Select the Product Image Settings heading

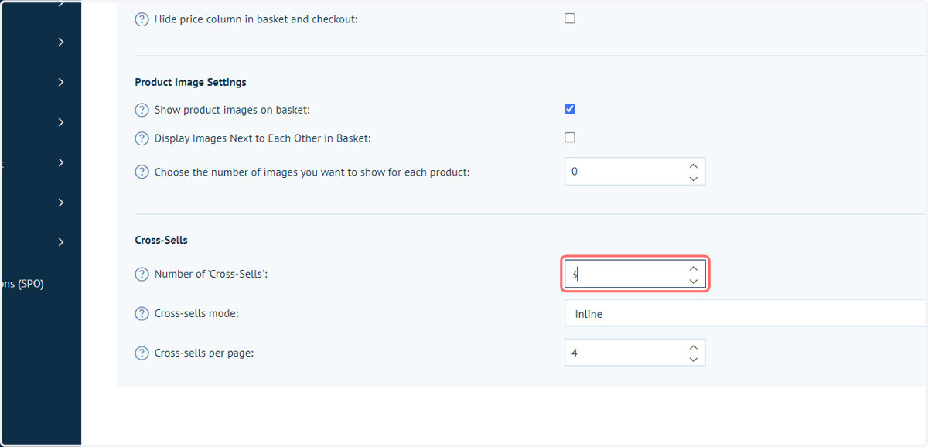coord(190,82)
